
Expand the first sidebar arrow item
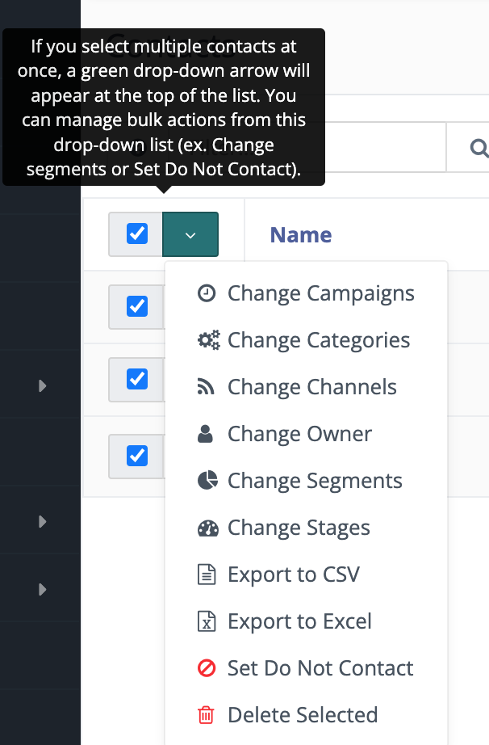click(x=43, y=386)
